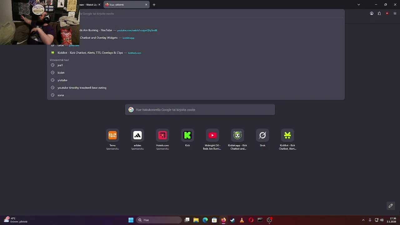Viewport: 400px width, 225px height.
Task: Select recent search 'yiutube'
Action: click(196, 80)
